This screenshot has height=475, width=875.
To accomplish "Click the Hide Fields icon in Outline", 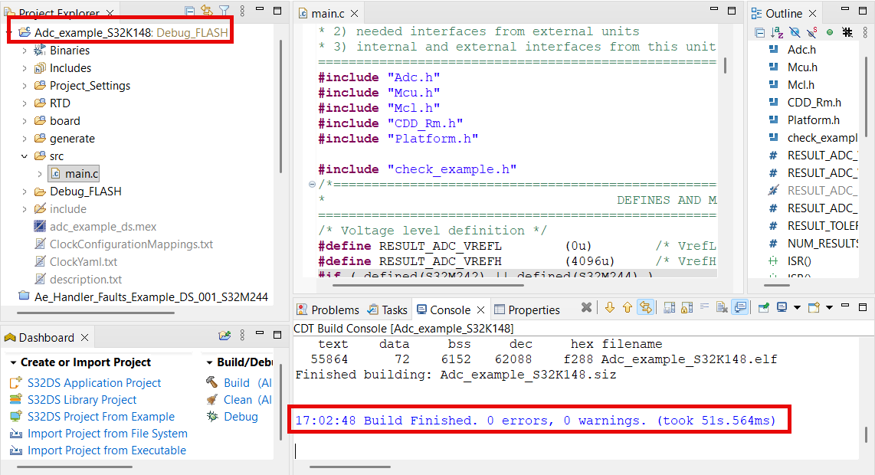I will pyautogui.click(x=795, y=32).
